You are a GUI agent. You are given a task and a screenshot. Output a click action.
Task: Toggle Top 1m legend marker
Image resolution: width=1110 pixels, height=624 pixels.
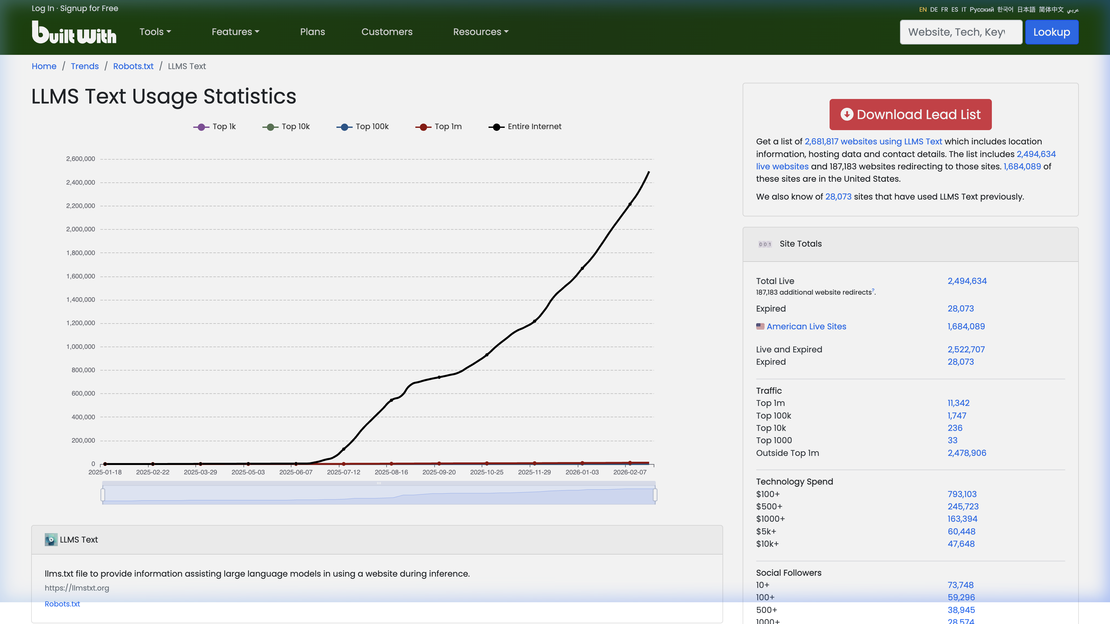pos(423,127)
